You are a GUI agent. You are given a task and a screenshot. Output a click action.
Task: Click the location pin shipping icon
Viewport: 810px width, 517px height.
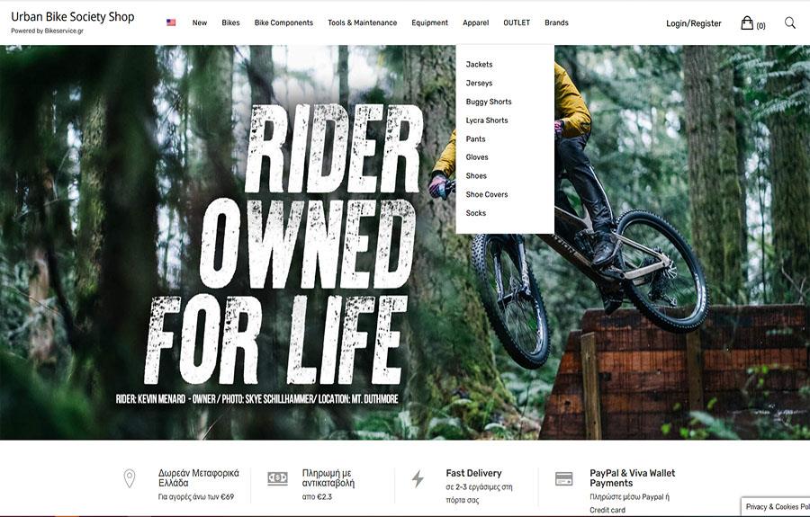coord(130,478)
